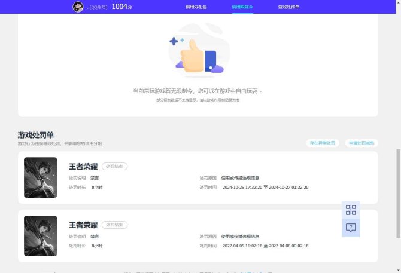Switch to the 信用分礼包 tab

(196, 7)
